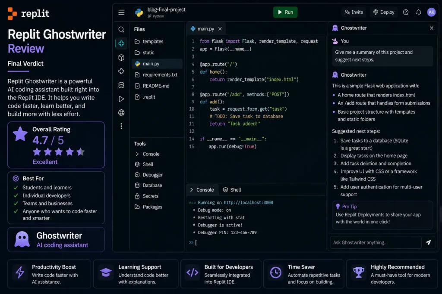The height and width of the screenshot is (294, 442).
Task: Send message with paper plane icon
Action: [428, 242]
